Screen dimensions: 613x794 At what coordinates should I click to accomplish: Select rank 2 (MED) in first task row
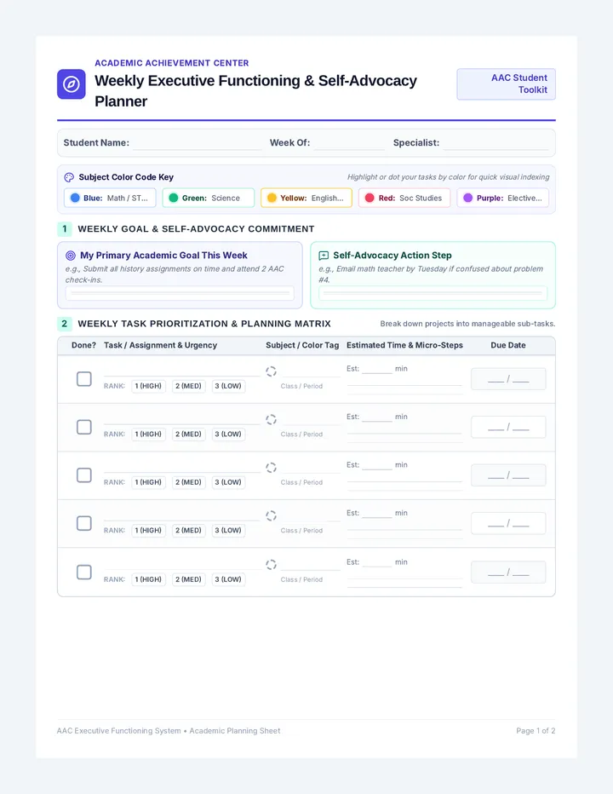[x=188, y=386]
